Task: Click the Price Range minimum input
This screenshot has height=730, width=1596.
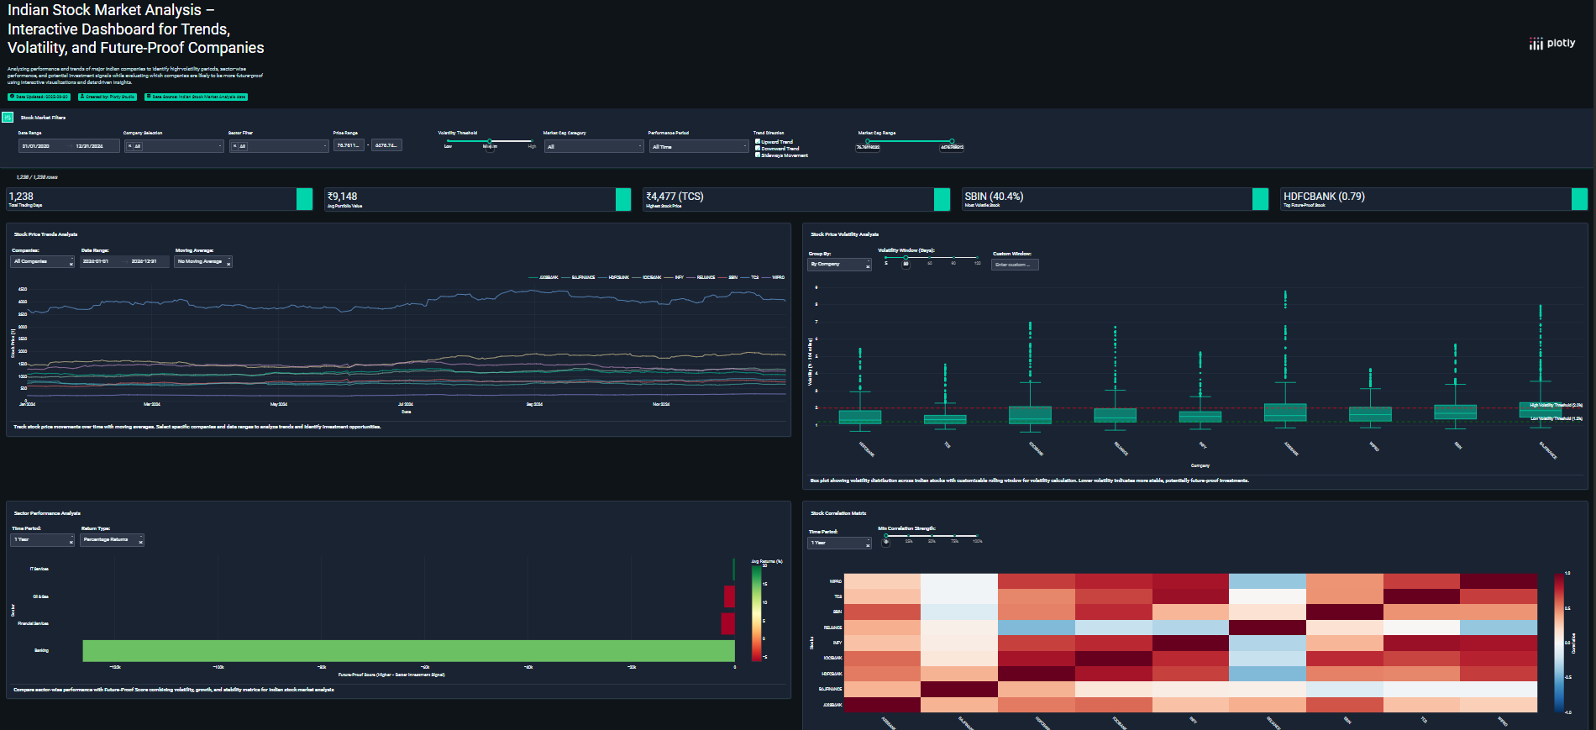Action: tap(349, 145)
